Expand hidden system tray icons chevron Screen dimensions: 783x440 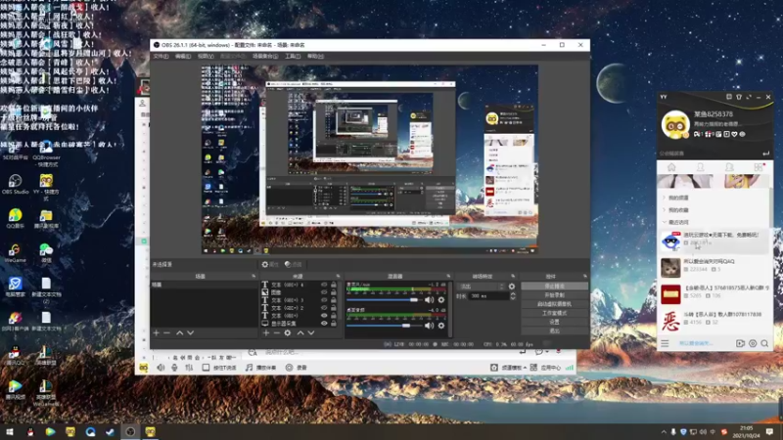point(664,432)
